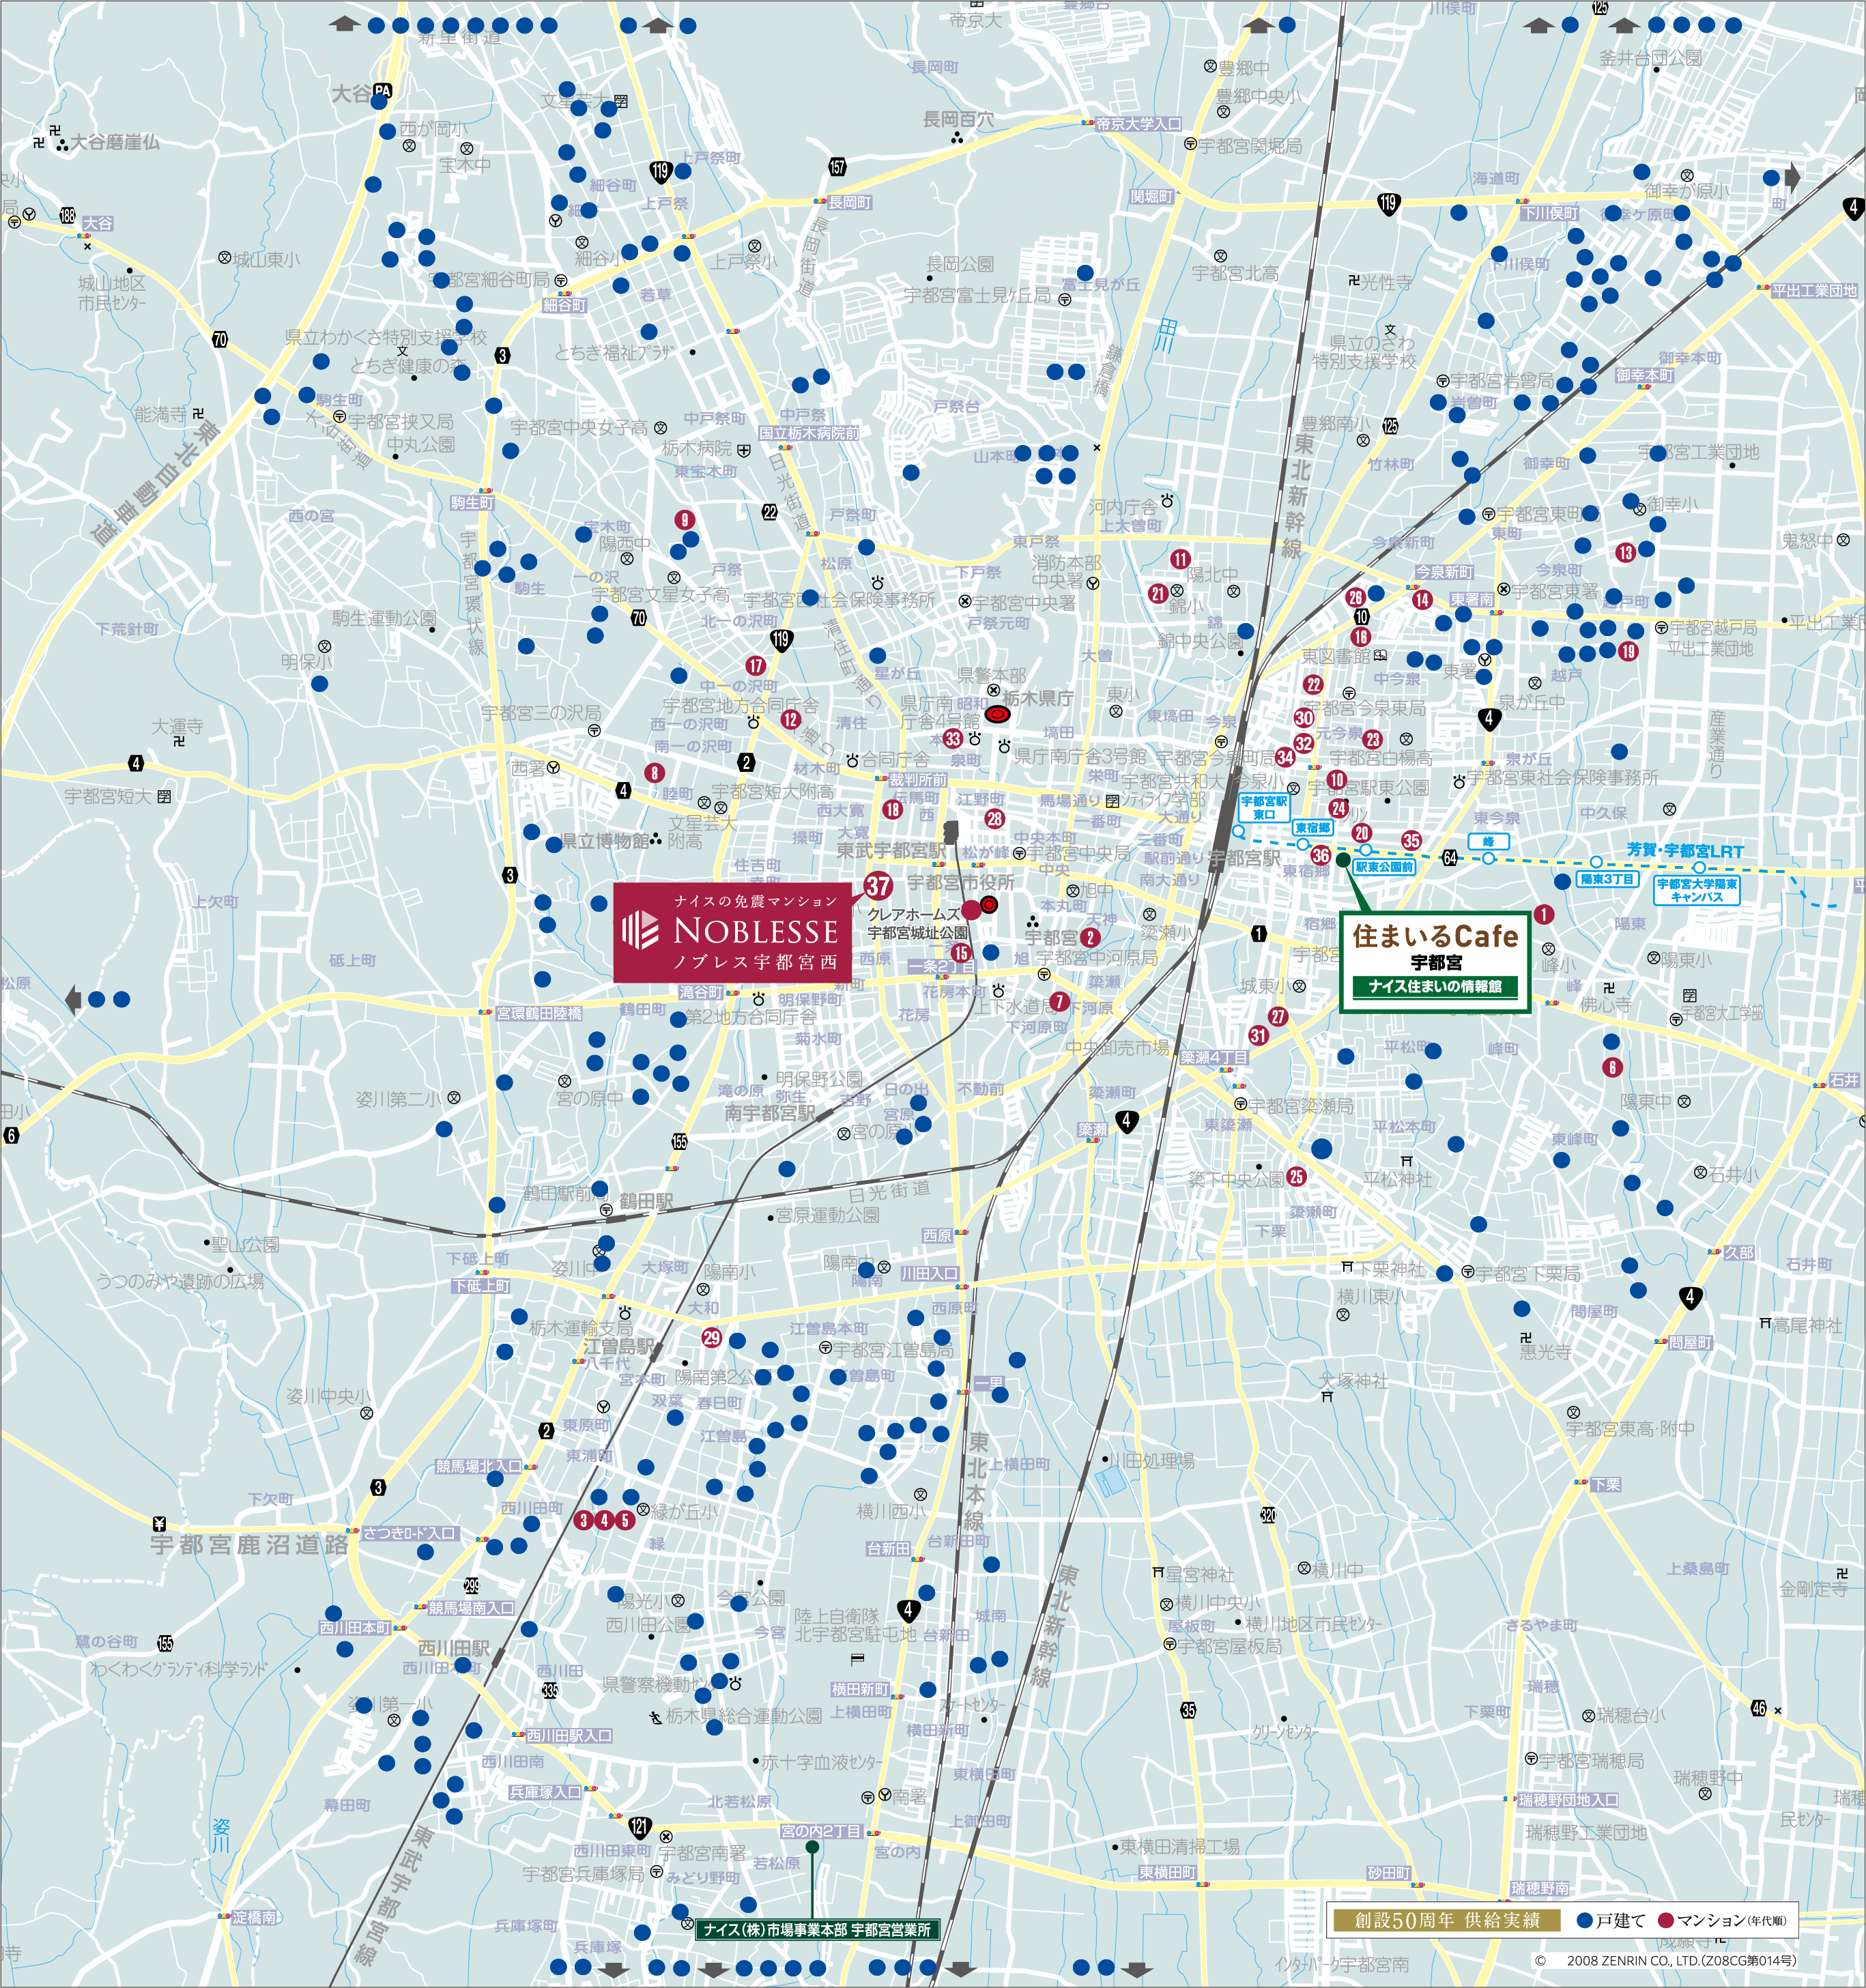Click red mansion marker 27
This screenshot has height=1988, width=1866.
pos(1278,1016)
